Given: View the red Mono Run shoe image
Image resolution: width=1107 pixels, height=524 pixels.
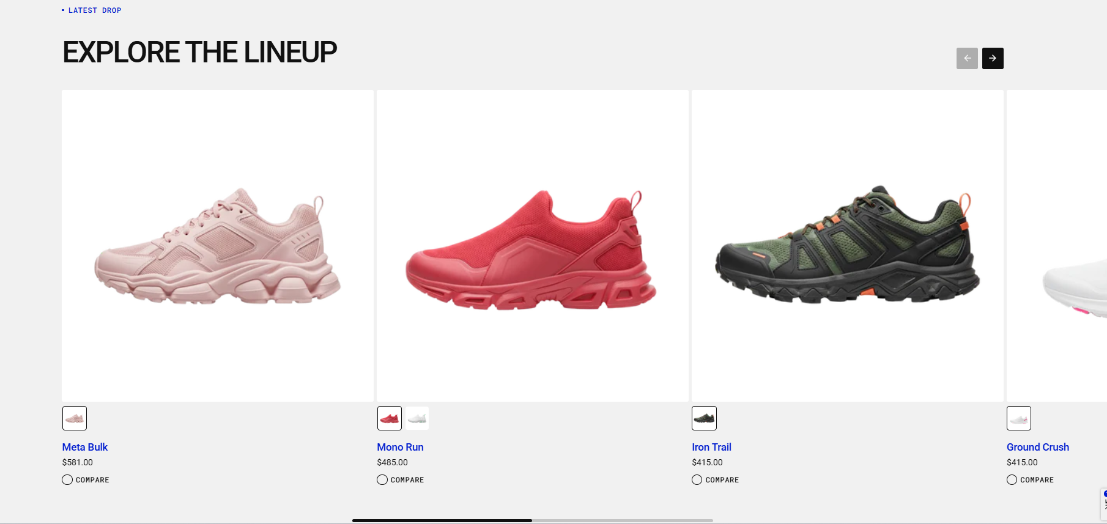Looking at the screenshot, I should pos(533,246).
